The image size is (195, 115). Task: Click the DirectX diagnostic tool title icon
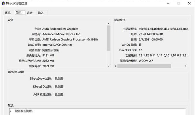3,3
